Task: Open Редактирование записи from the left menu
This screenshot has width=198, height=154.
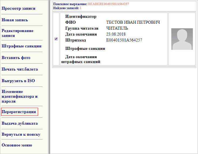Action: point(18,33)
